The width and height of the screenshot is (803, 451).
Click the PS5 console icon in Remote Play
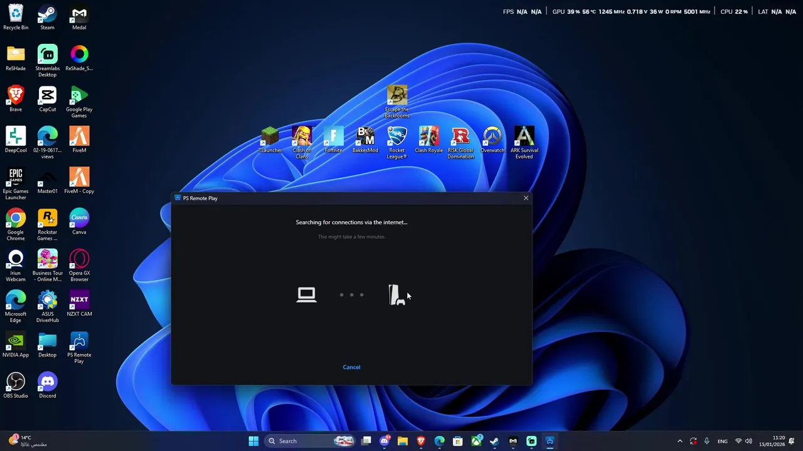[396, 295]
